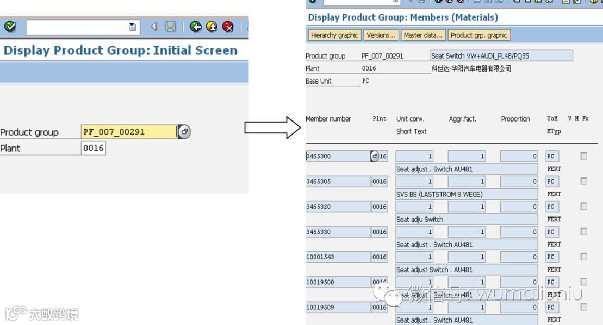Click the Versions... button

381,35
